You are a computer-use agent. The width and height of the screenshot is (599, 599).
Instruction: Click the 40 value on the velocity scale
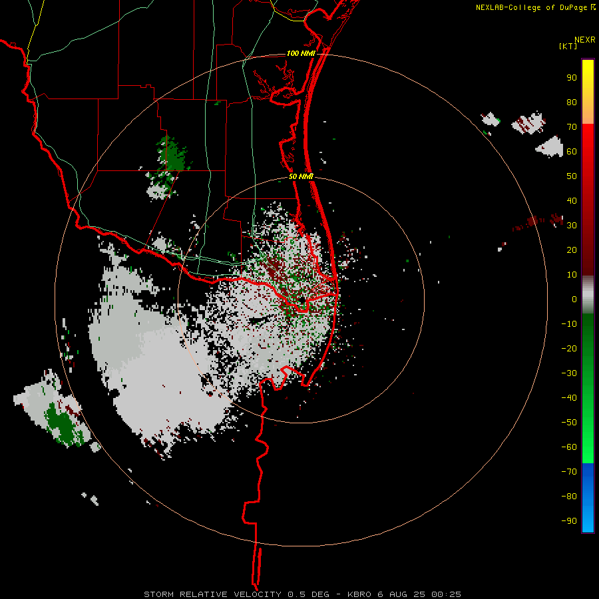coord(572,201)
